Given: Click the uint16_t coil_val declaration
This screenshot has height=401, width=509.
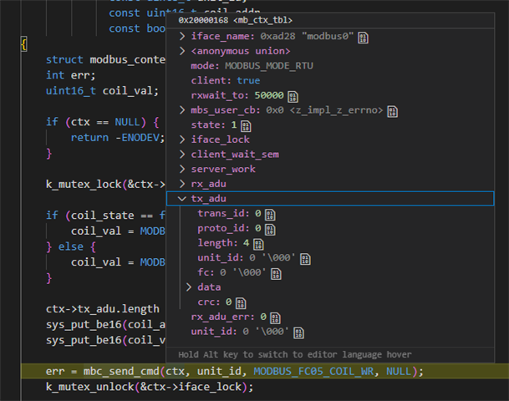Looking at the screenshot, I should [x=102, y=91].
